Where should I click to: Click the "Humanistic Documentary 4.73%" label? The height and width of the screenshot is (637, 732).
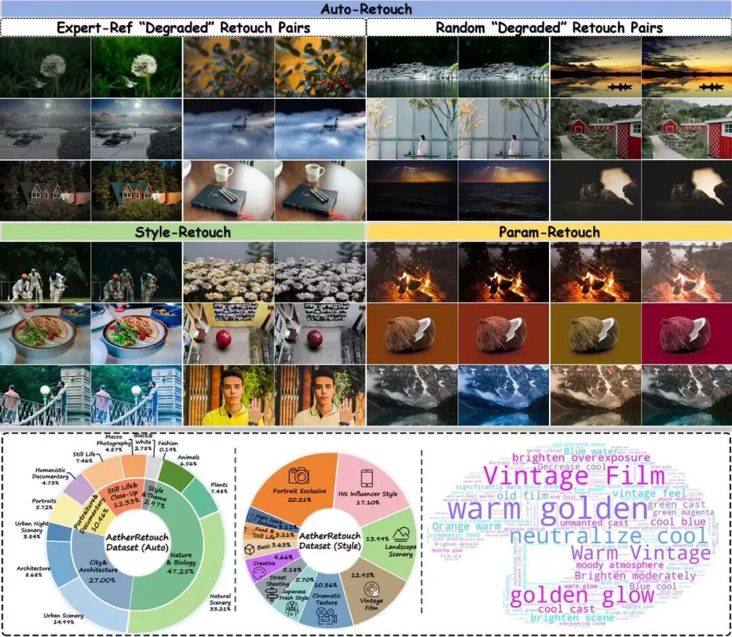[51, 476]
